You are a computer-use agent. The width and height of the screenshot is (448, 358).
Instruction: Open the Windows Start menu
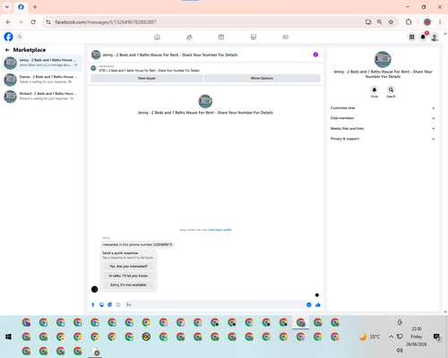click(x=8, y=337)
